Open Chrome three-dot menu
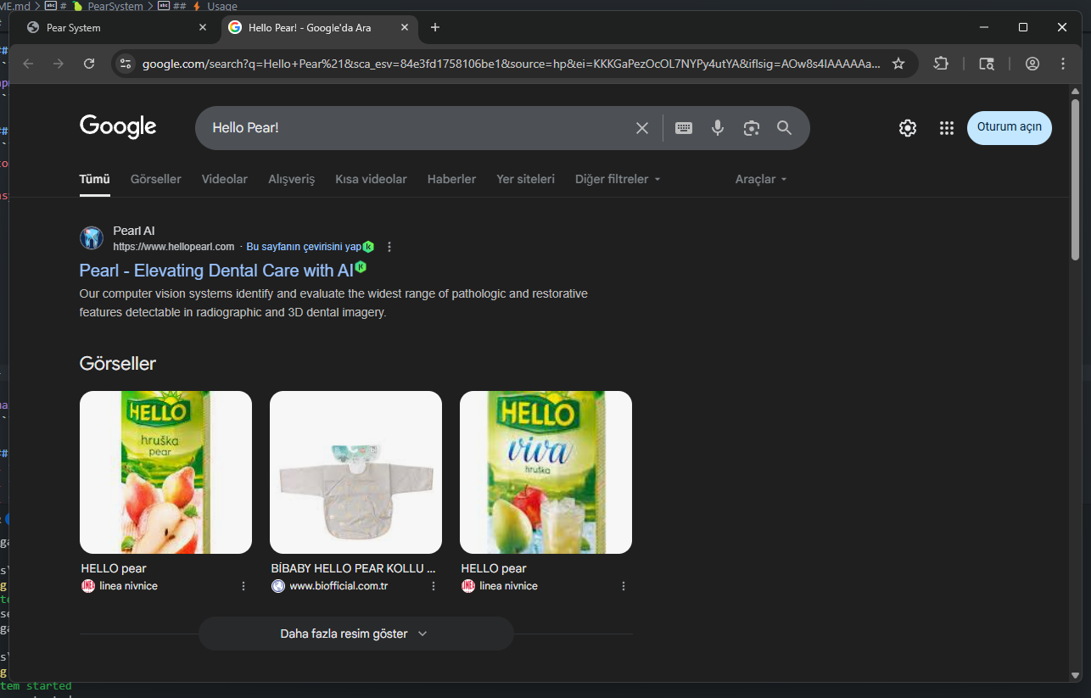1091x698 pixels. [x=1063, y=64]
